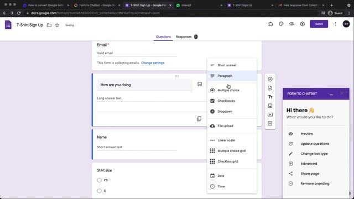The width and height of the screenshot is (354, 199).
Task: Open the customize theme palette icon
Action: (281, 24)
